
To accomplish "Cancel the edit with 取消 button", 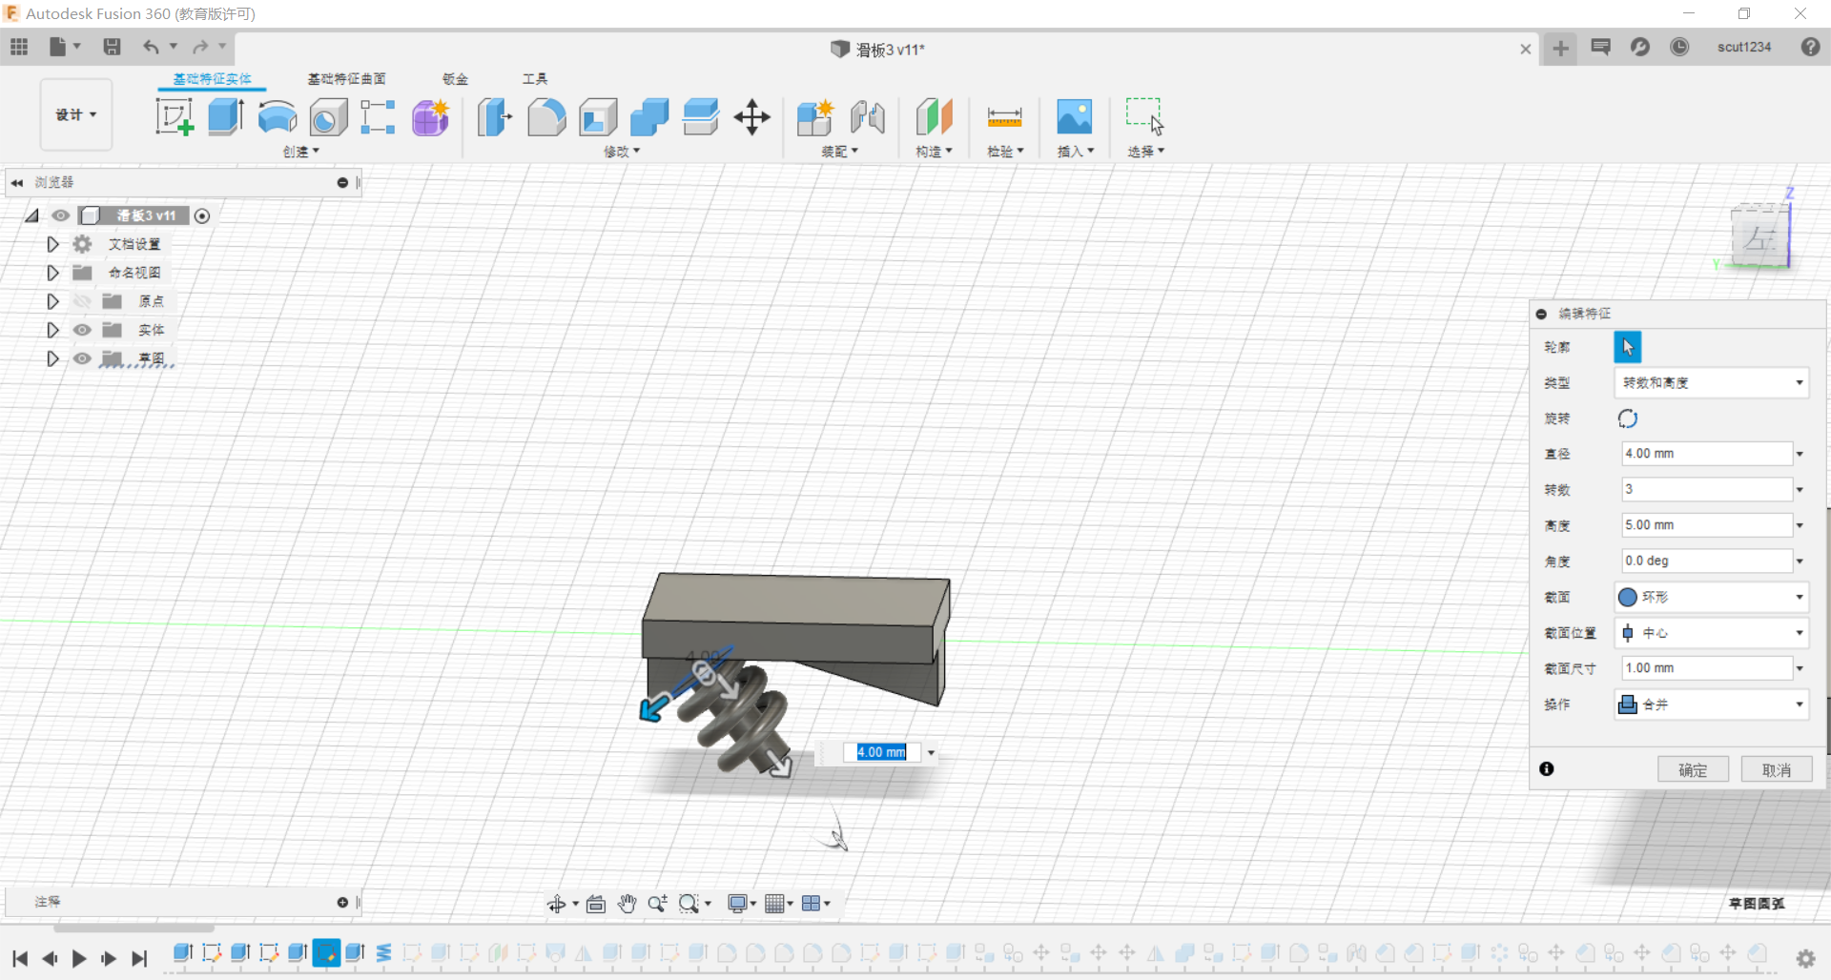I will coord(1777,769).
